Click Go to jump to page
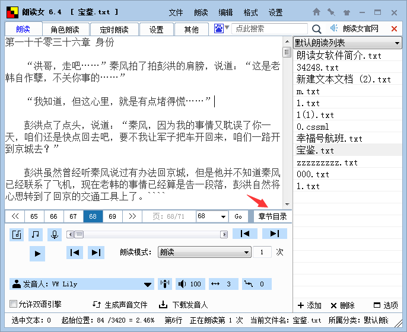This screenshot has height=332, width=407. tap(238, 216)
